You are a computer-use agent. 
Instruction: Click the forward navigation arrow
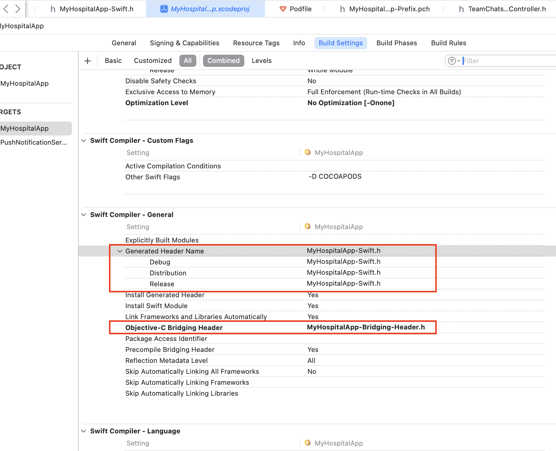tap(18, 9)
